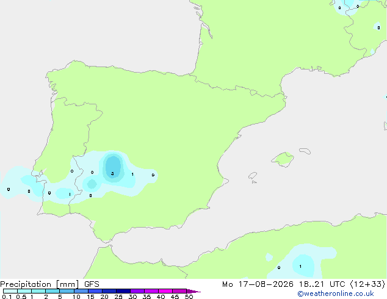
Task: Select the 40–45 mm magenta legend swatch
Action: click(165, 291)
